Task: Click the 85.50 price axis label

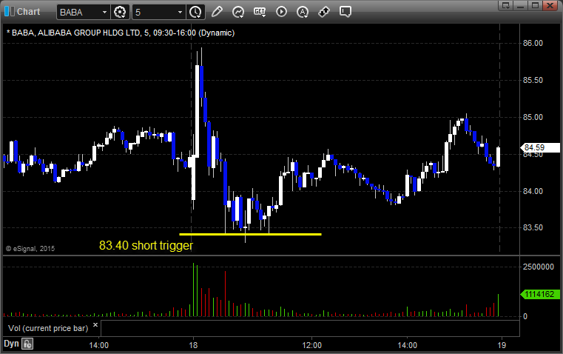Action: point(533,80)
